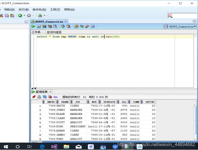Toggle upper/lower case with the Aa icon

(x=82, y=26)
